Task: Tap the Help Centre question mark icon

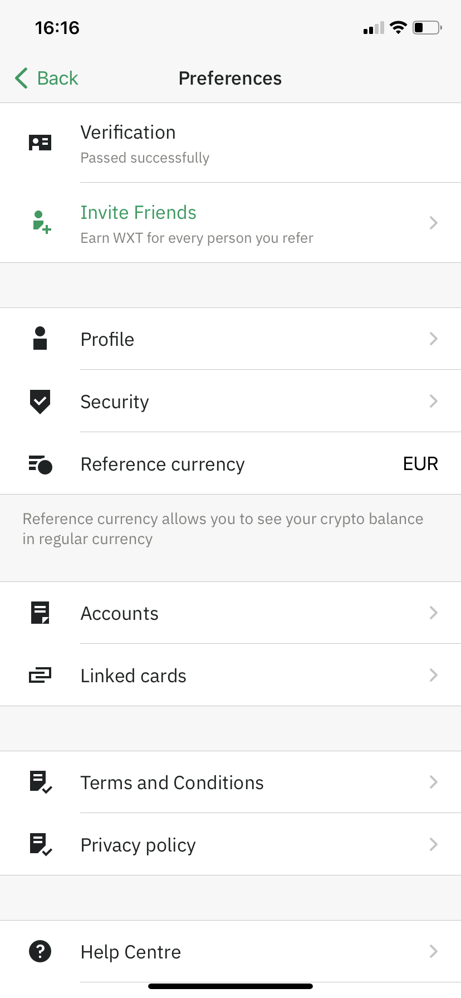Action: 40,951
